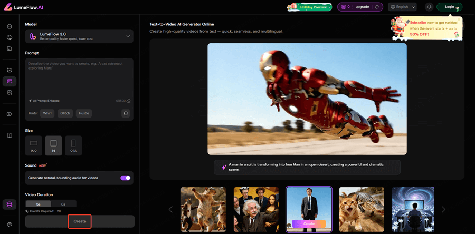Refresh the credits balance in top bar

[377, 7]
